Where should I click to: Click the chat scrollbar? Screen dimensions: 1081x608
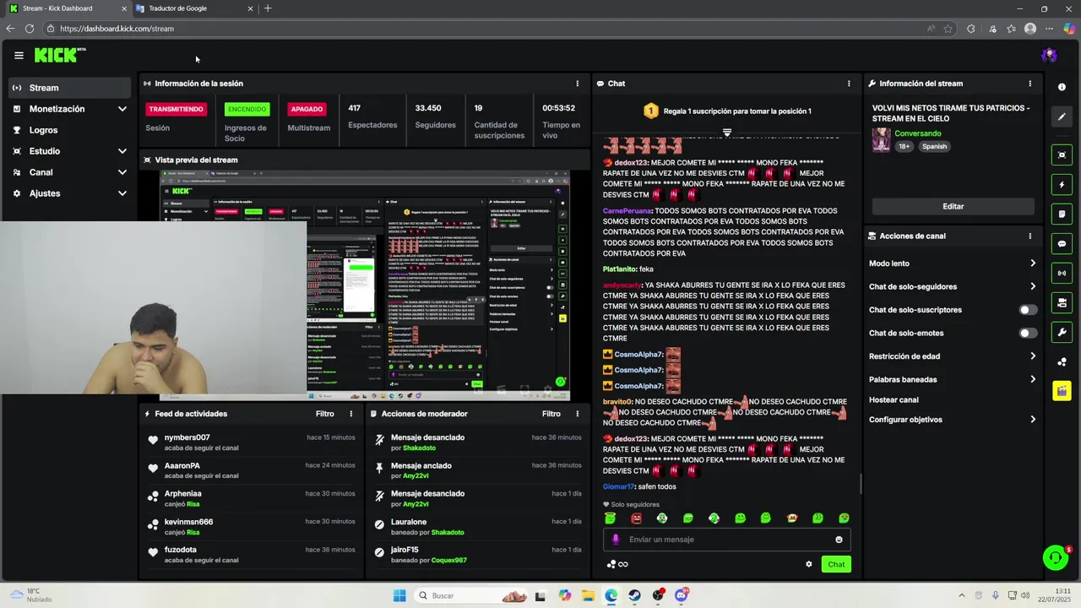(861, 484)
